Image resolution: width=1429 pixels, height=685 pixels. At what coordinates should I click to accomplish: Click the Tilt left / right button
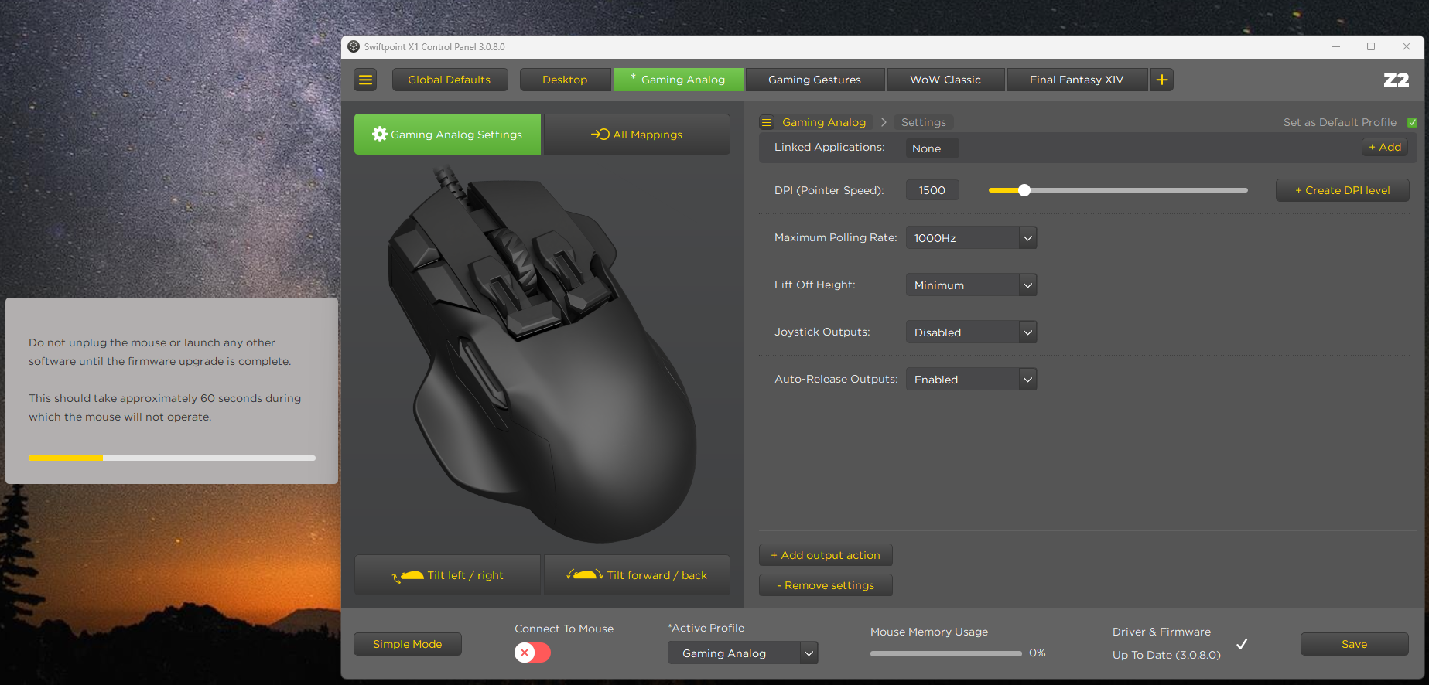click(x=448, y=575)
